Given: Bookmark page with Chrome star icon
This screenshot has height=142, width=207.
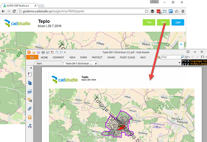Looking at the screenshot, I should pyautogui.click(x=146, y=11).
